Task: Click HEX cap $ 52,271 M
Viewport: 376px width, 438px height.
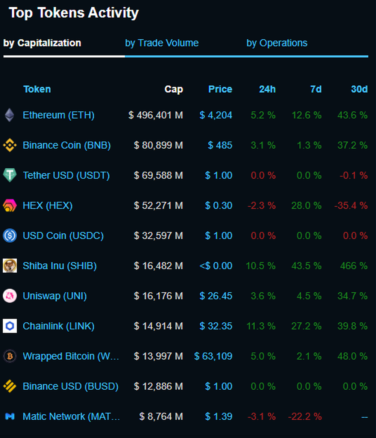Action: coord(158,205)
